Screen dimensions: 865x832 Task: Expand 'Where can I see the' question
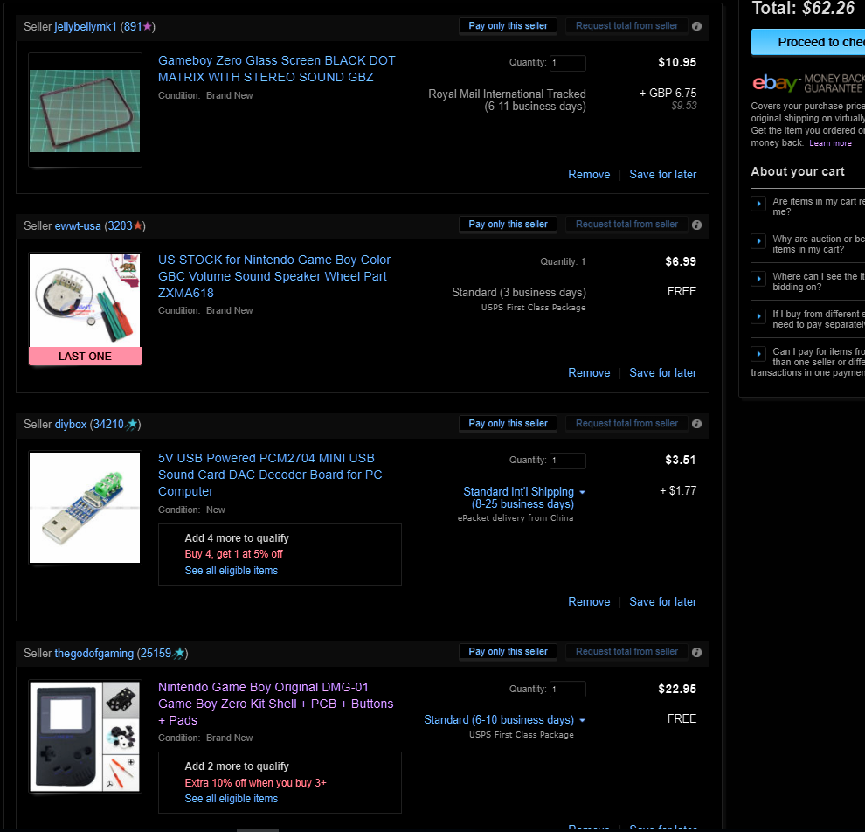(x=758, y=279)
